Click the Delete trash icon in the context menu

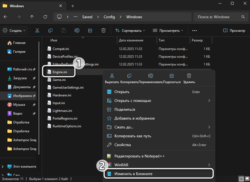pyautogui.click(x=189, y=76)
